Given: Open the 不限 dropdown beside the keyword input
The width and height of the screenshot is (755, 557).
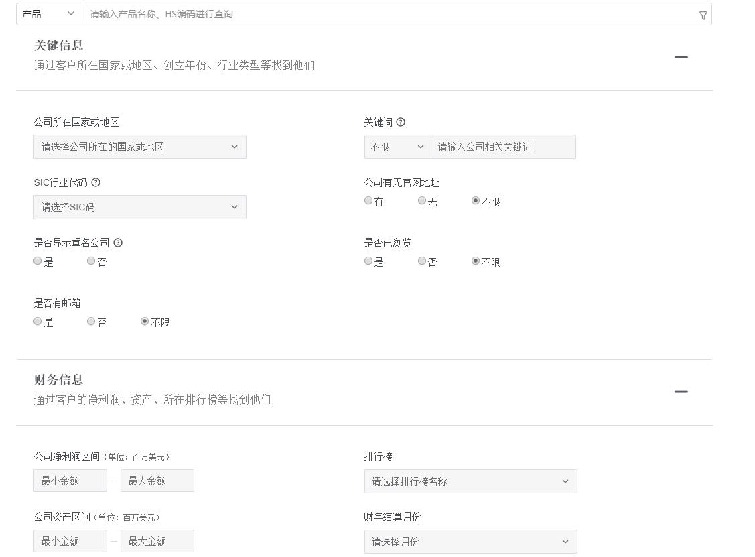Looking at the screenshot, I should click(397, 147).
